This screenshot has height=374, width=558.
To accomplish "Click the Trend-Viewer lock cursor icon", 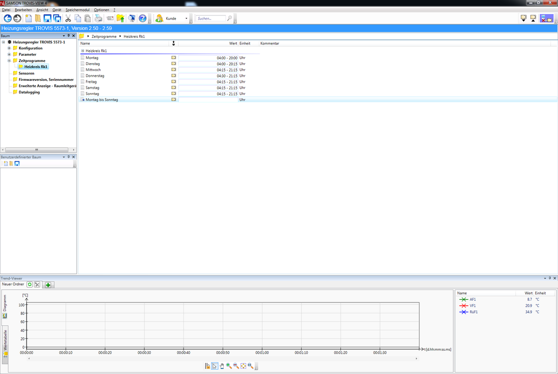I will click(207, 366).
